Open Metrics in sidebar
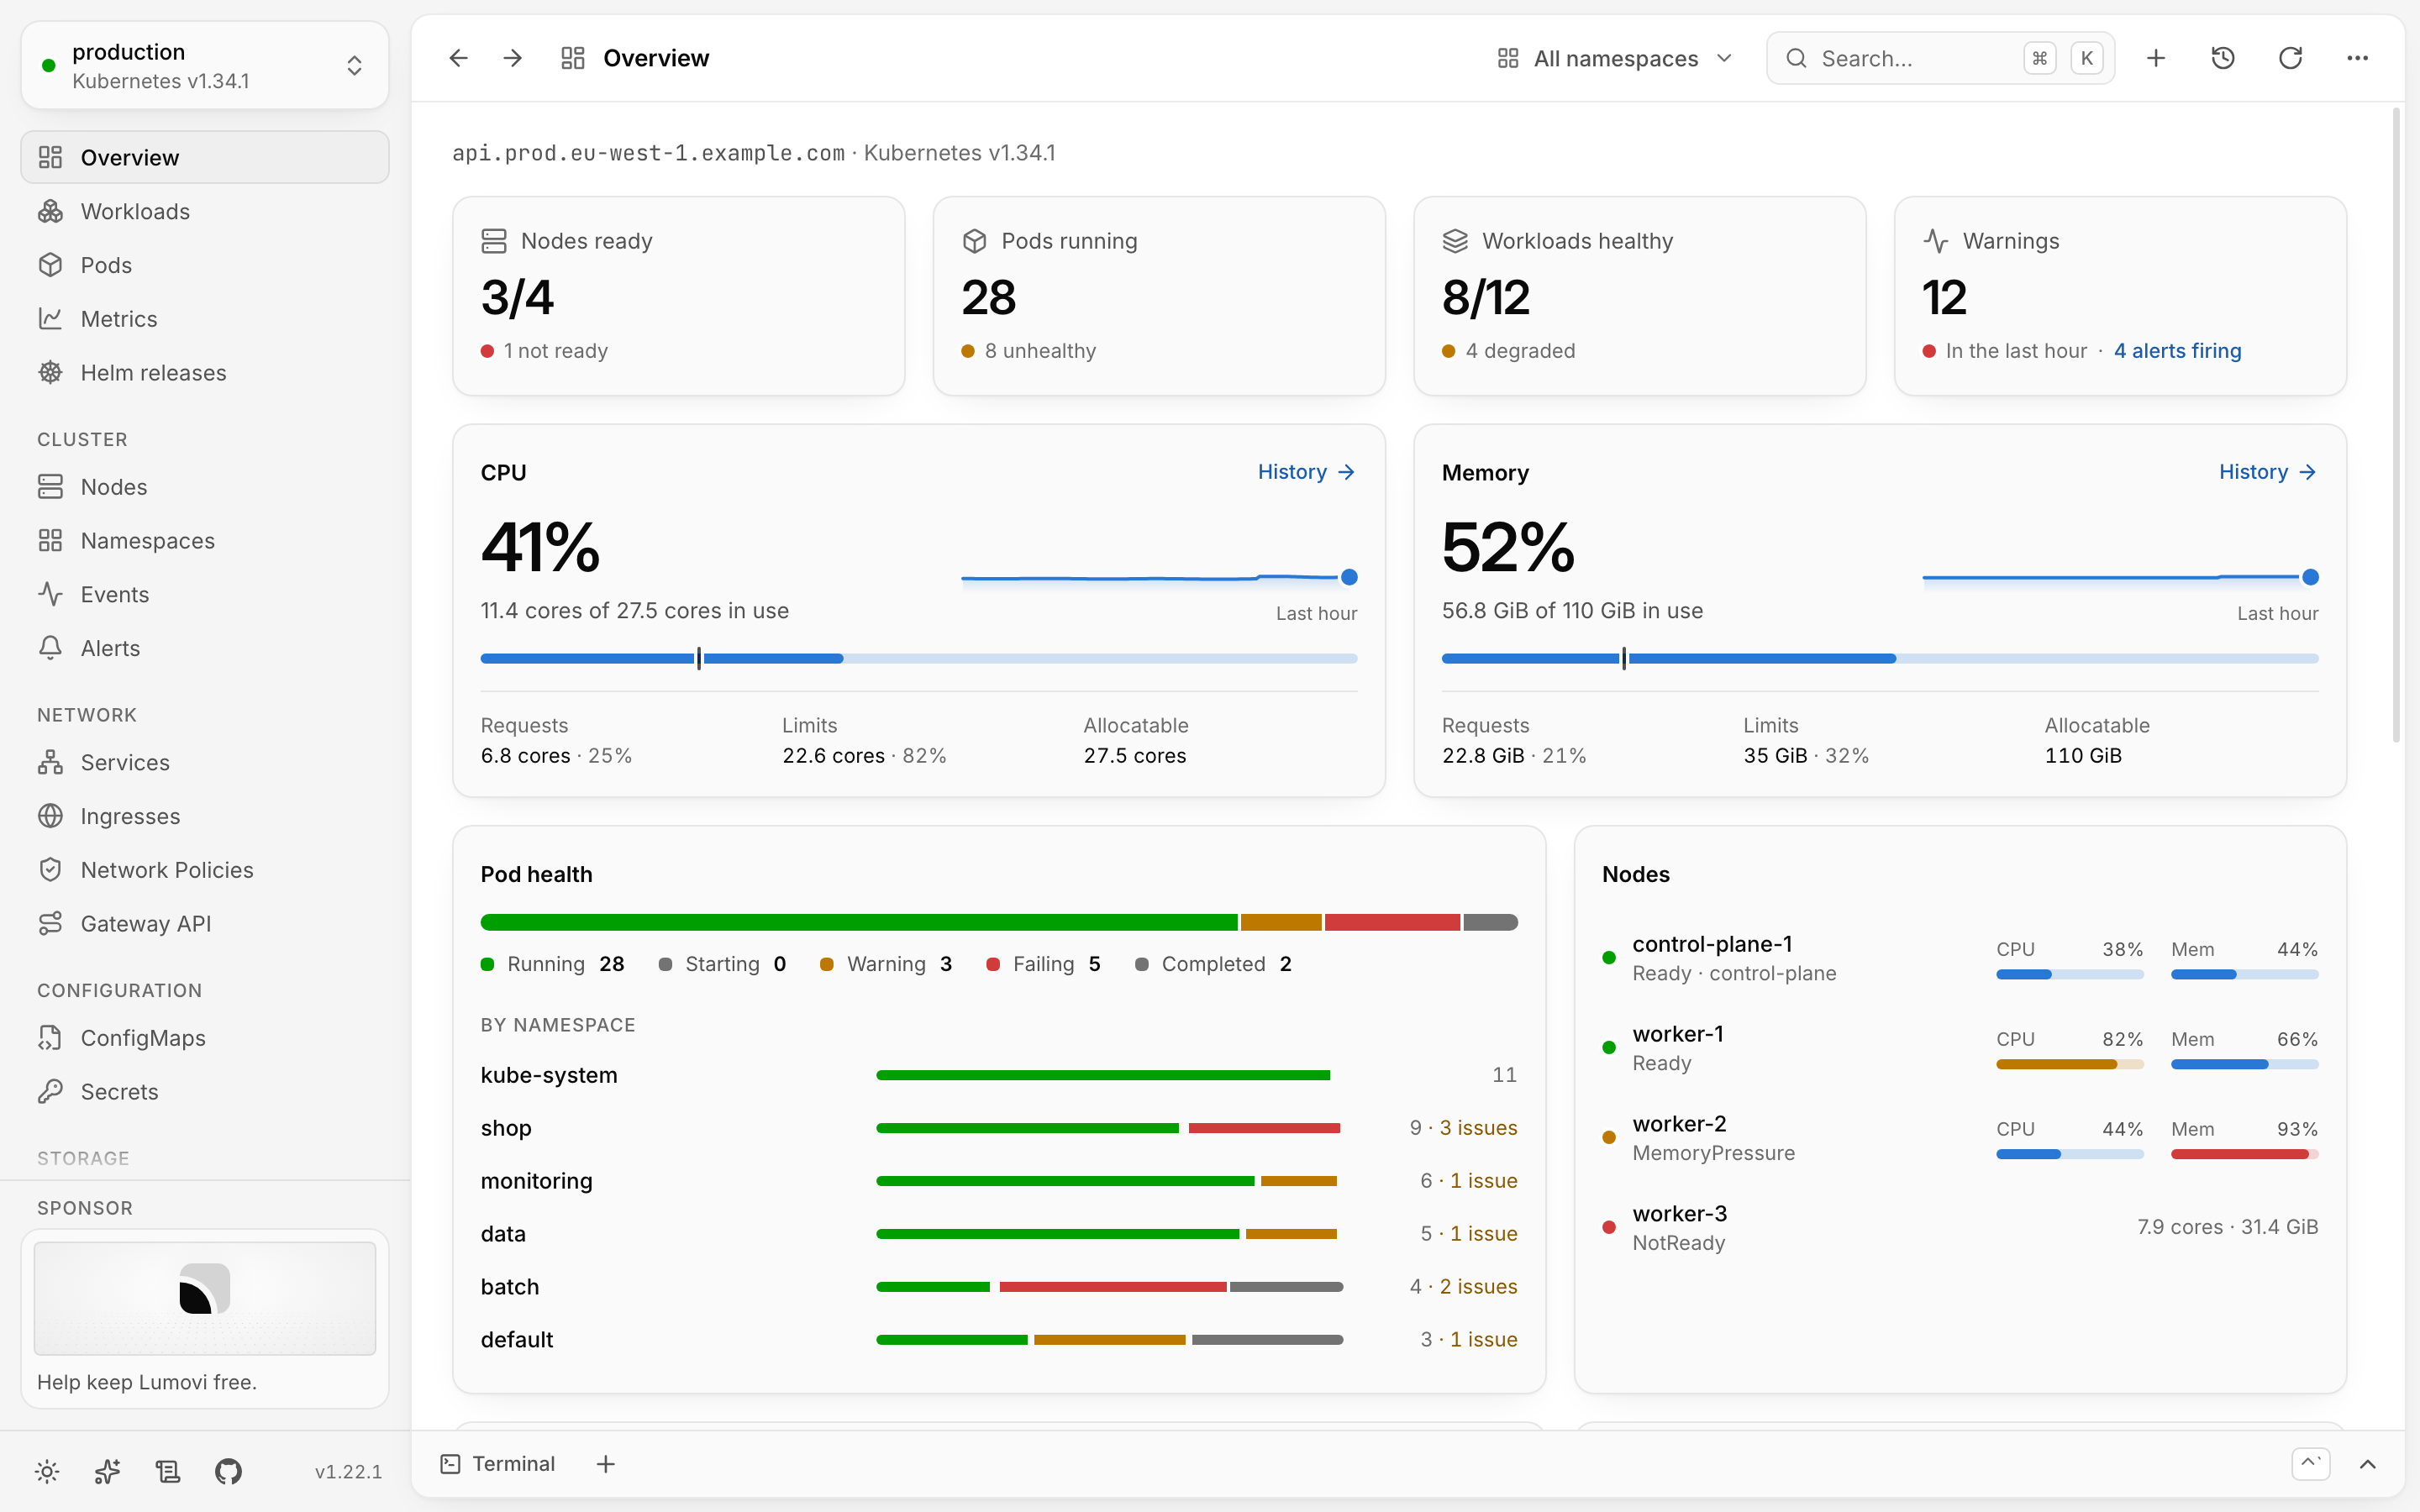Viewport: 2420px width, 1512px height. [205, 319]
